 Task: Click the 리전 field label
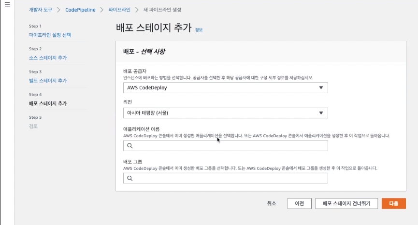click(128, 102)
